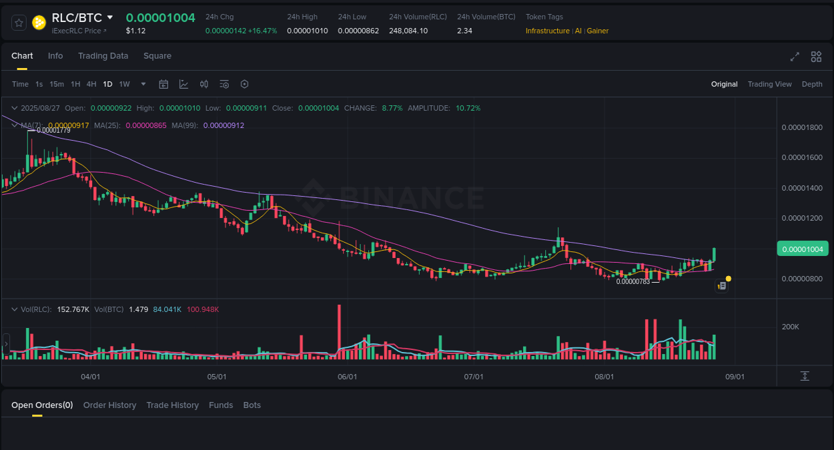This screenshot has height=450, width=834.
Task: Click the candlestick comparison icon in toolbar
Action: (x=204, y=84)
